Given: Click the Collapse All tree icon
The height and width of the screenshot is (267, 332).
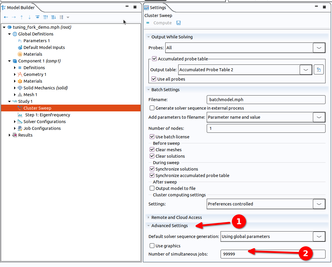Looking at the screenshot, I should pos(46,17).
